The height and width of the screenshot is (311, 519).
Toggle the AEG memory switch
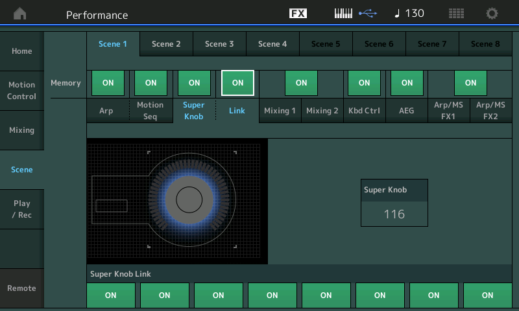tap(407, 83)
